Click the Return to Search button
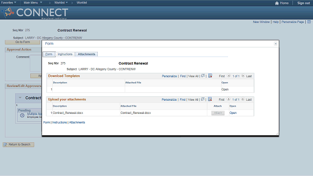Viewport: 313px width, 176px height. 19,145
